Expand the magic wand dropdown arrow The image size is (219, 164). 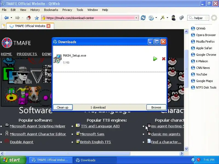[x=167, y=18]
